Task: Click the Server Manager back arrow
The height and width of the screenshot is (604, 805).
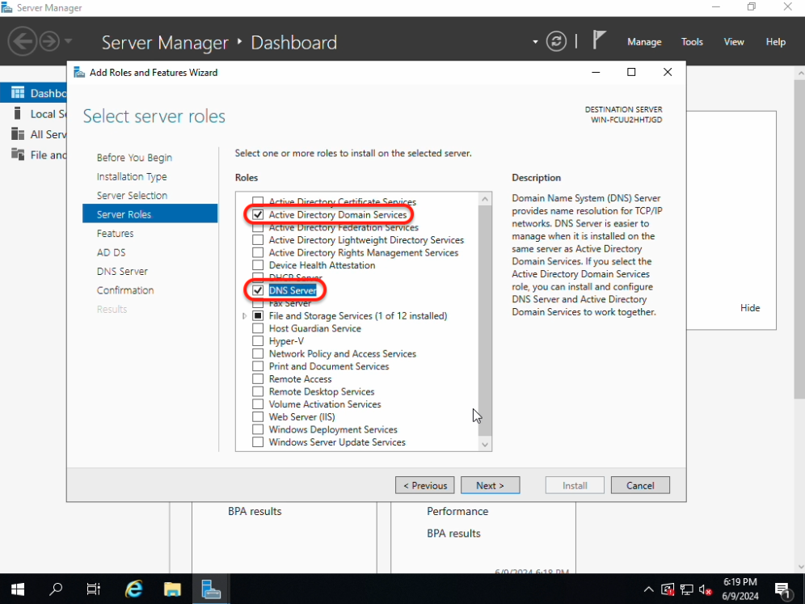Action: pos(22,41)
